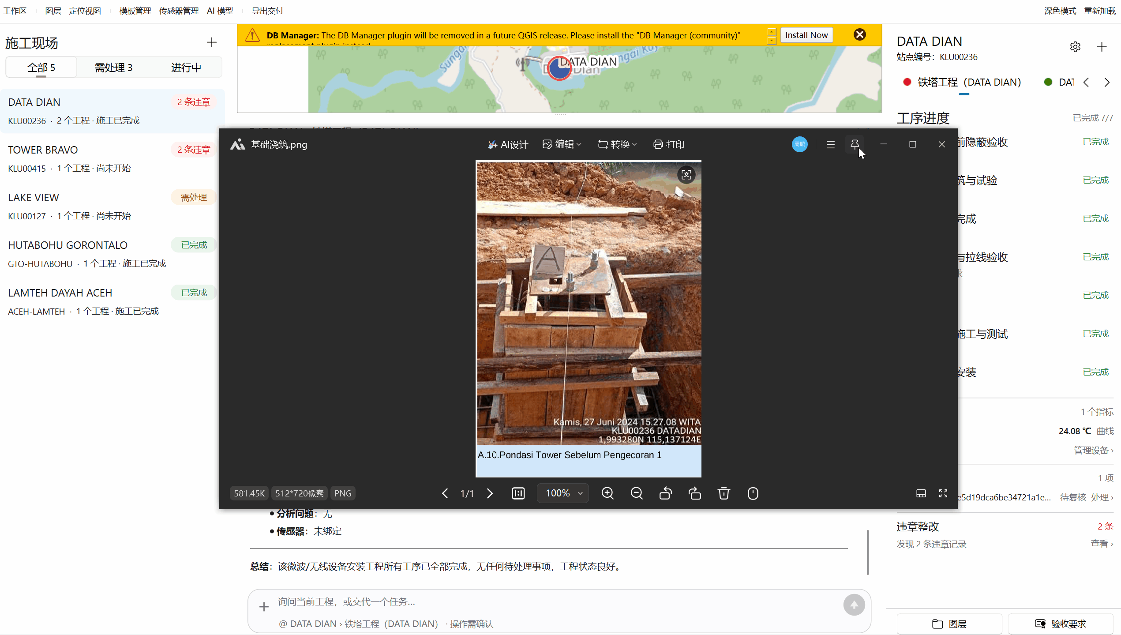Print the image with 打印
The height and width of the screenshot is (635, 1121).
tap(669, 144)
